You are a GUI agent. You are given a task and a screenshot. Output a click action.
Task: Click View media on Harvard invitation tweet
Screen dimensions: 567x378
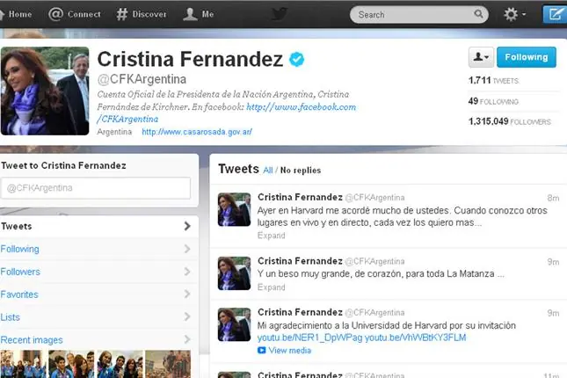(289, 351)
